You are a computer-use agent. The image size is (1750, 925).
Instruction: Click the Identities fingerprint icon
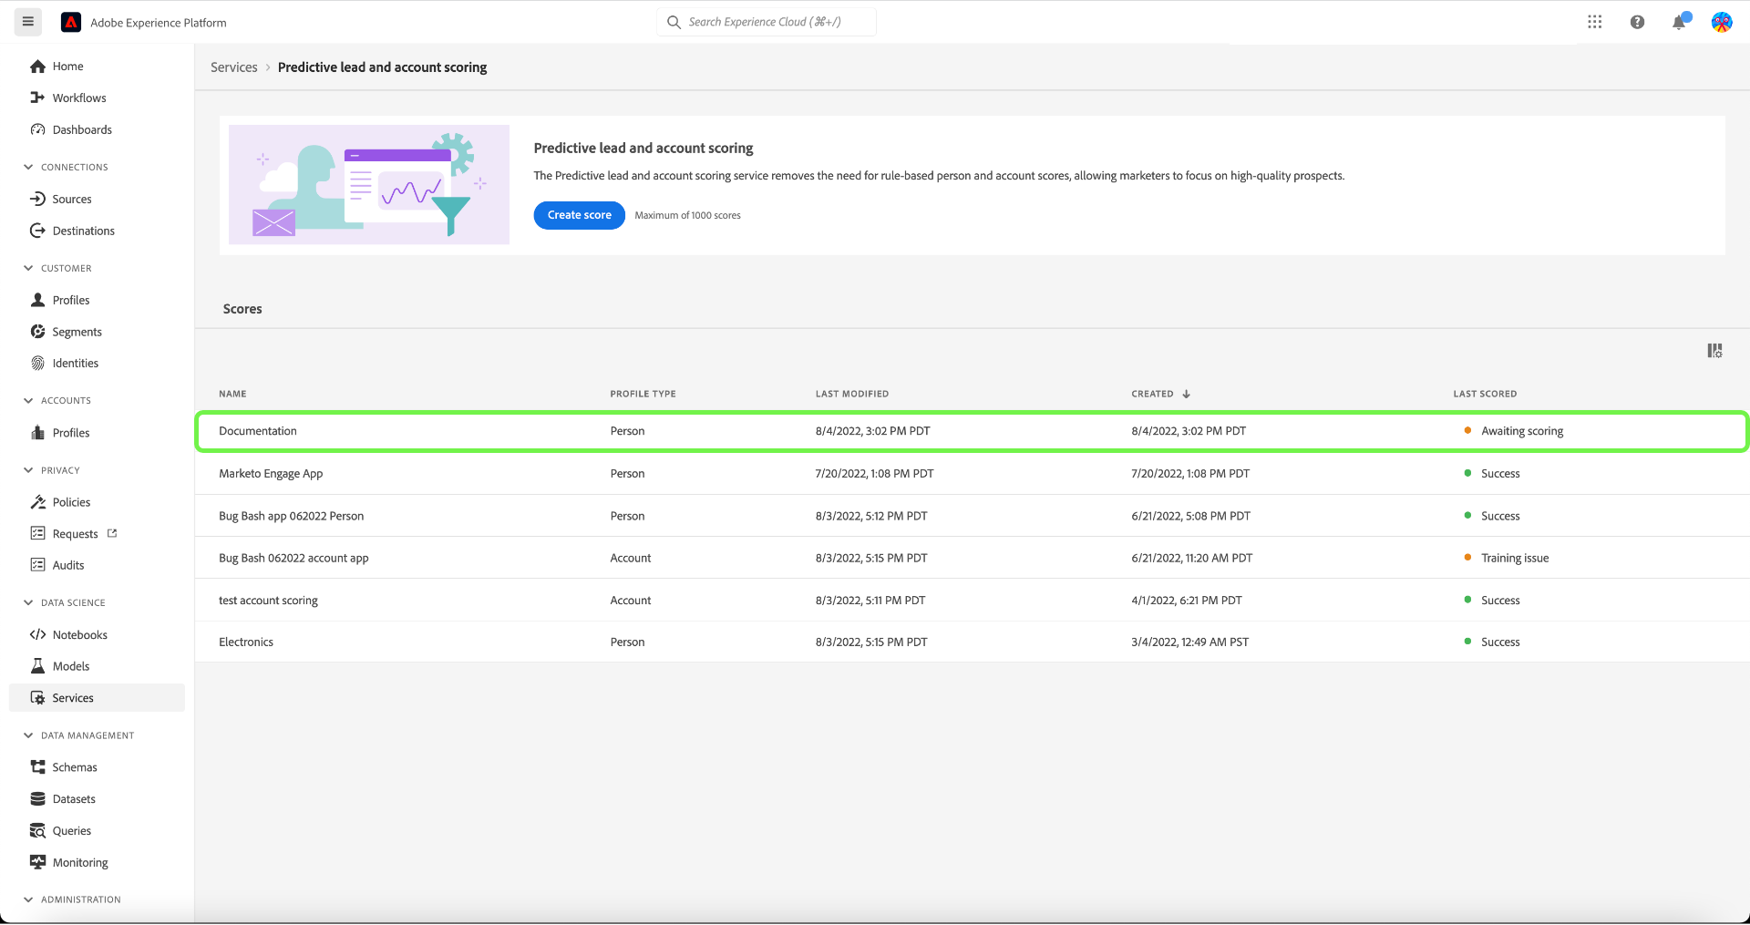click(37, 363)
